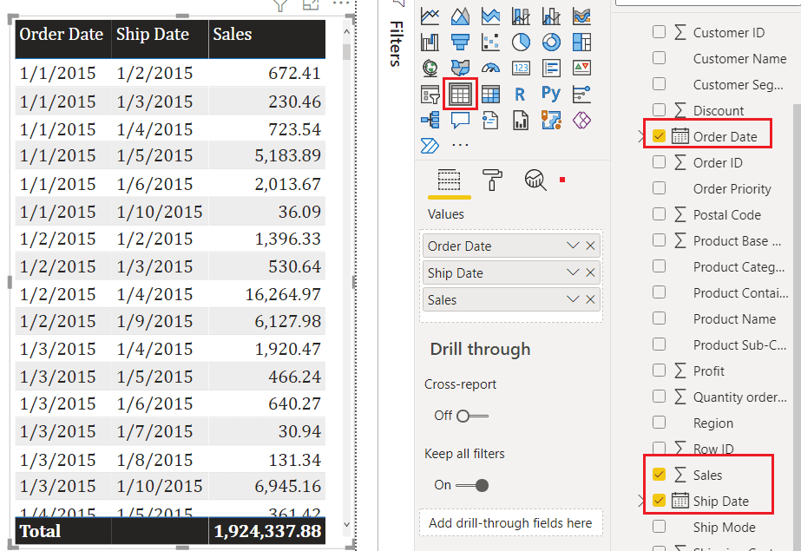Click Add drill-through fields here

pyautogui.click(x=510, y=522)
